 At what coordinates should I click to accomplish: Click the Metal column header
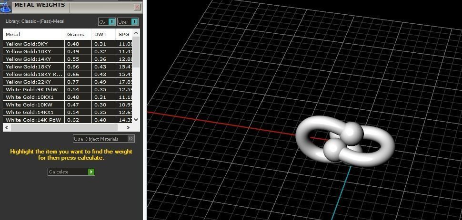tap(34, 34)
